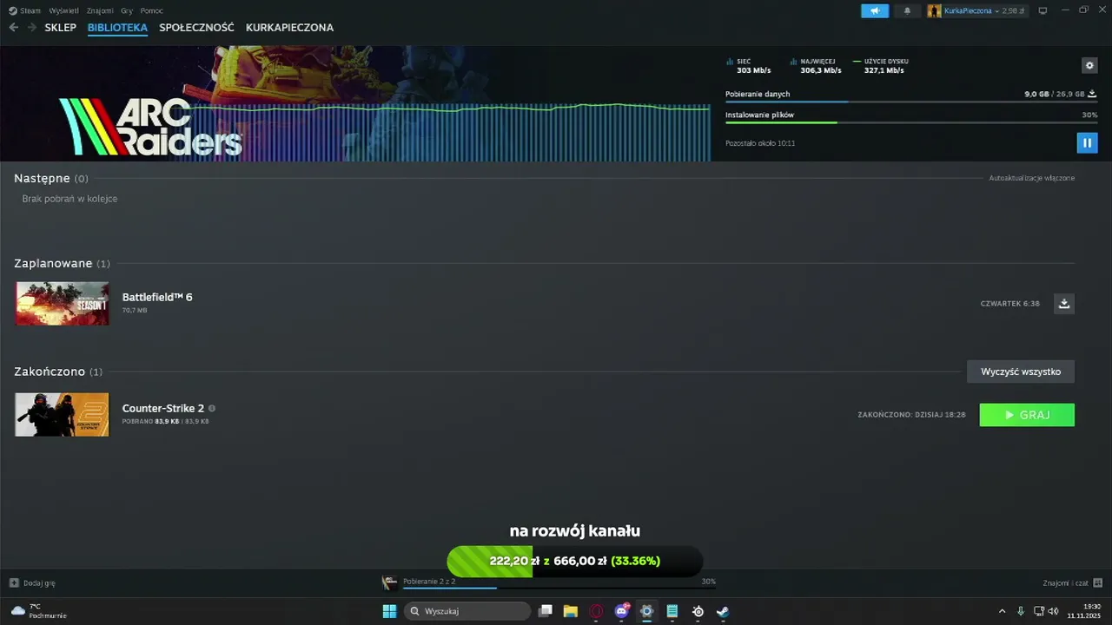Image resolution: width=1112 pixels, height=625 pixels.
Task: Open Counter-Strike 2 thumbnail
Action: point(63,415)
